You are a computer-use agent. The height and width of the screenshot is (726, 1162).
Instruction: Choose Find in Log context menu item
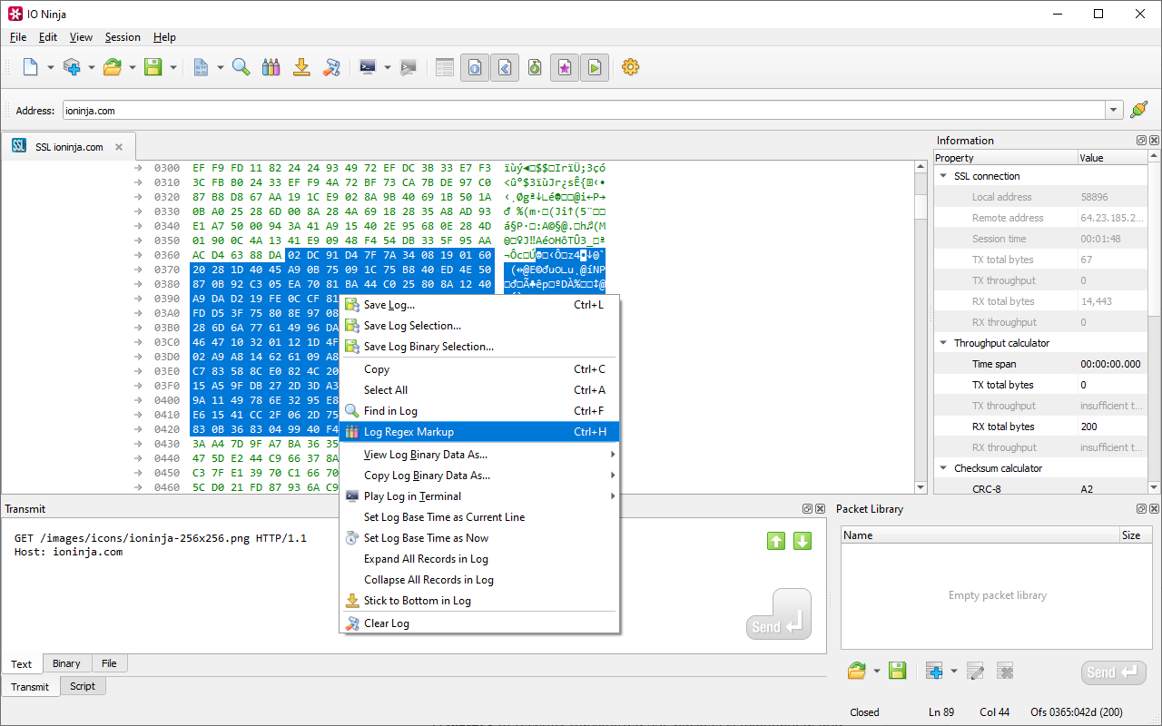(x=479, y=411)
